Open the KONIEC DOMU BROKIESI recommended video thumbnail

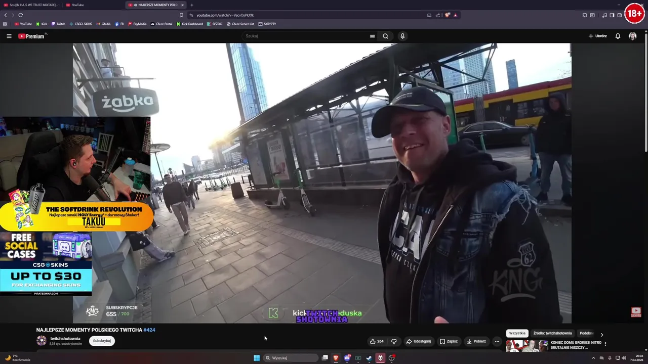(527, 346)
